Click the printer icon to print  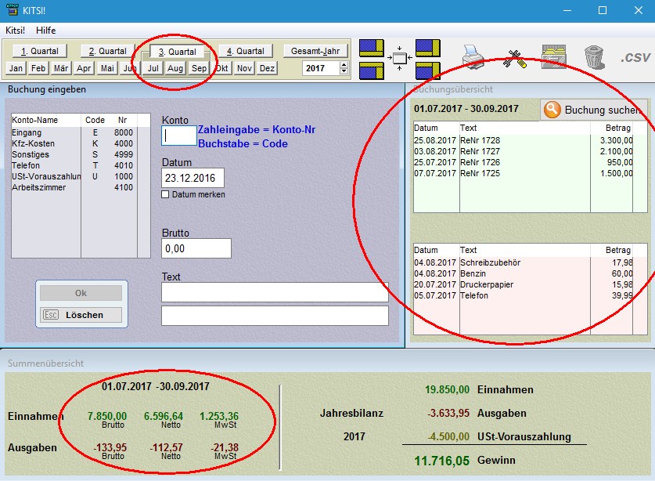coord(473,58)
